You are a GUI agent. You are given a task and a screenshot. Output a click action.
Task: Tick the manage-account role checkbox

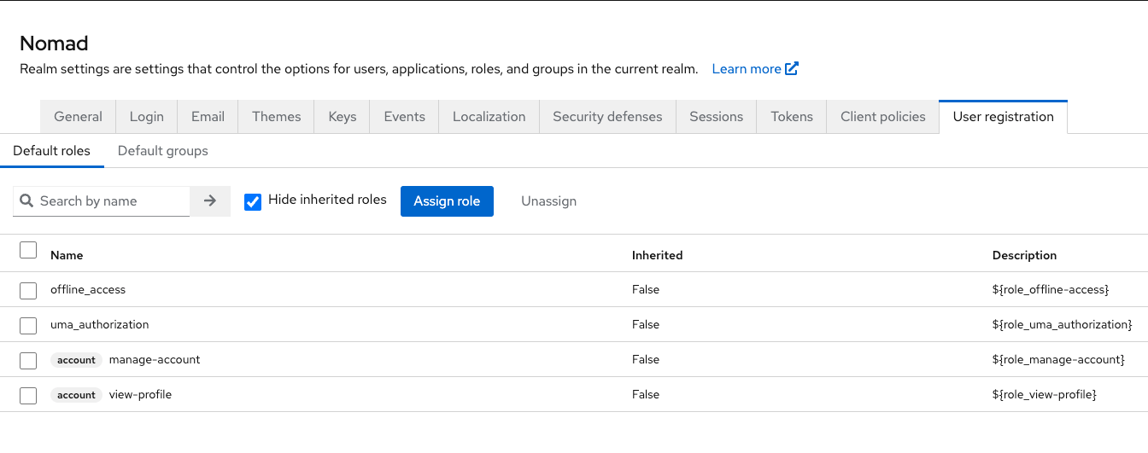pos(28,360)
